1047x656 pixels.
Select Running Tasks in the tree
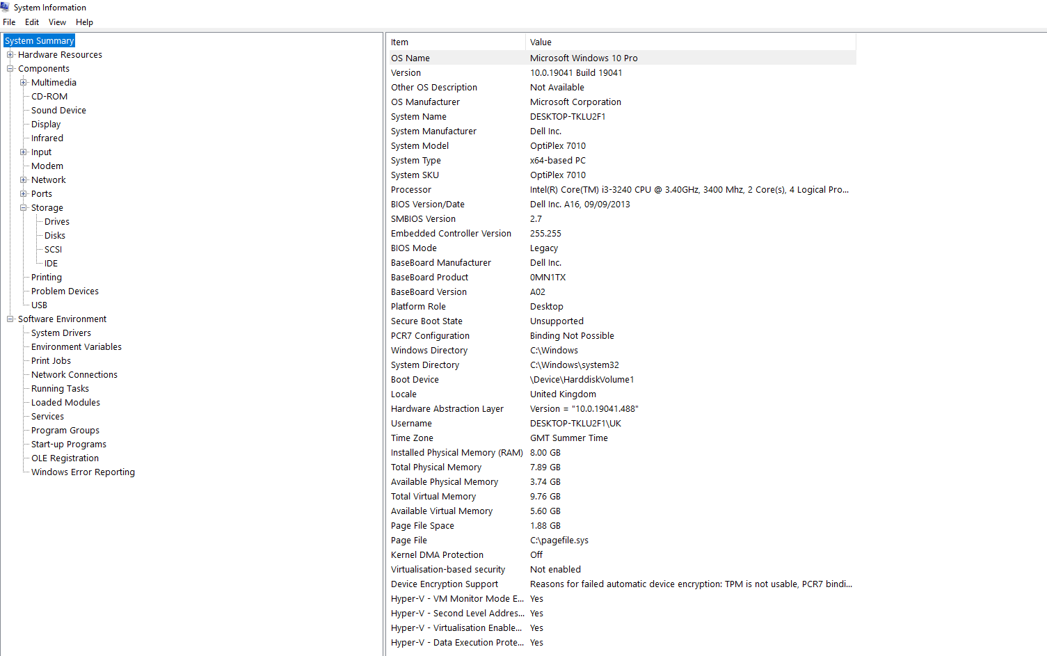60,389
